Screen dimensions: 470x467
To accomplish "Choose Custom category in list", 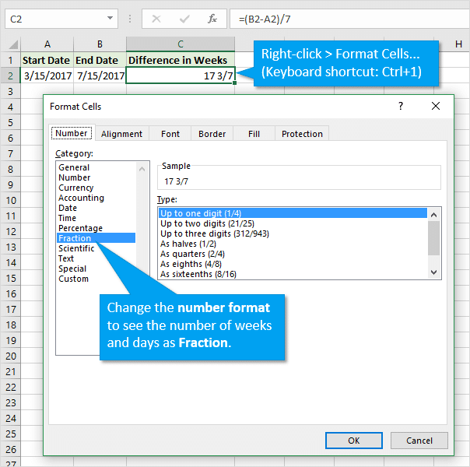I will (x=73, y=279).
